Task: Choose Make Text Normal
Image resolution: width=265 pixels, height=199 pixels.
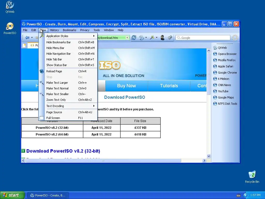Action: tap(68, 89)
